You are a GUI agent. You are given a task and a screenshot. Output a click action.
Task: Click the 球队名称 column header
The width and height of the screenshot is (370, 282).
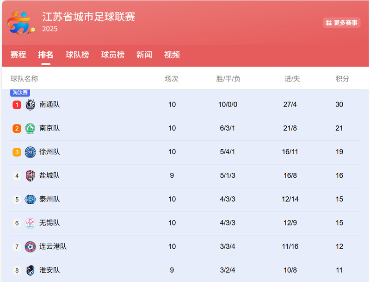pyautogui.click(x=25, y=79)
